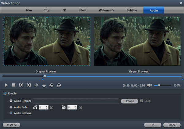Toggle the Loop checkbox
The height and width of the screenshot is (129, 184).
coord(141,101)
